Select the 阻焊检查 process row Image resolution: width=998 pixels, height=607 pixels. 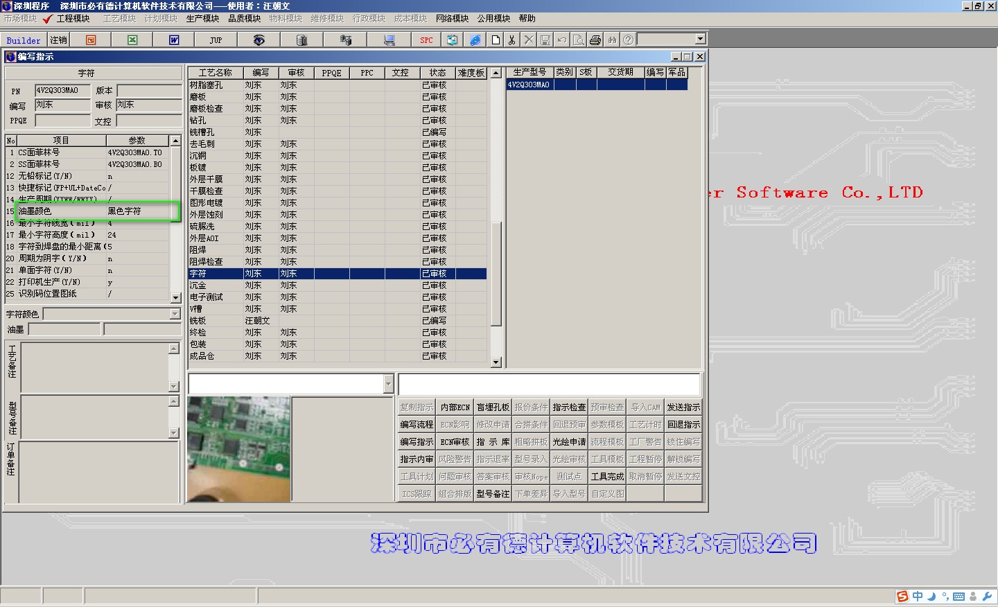[337, 262]
